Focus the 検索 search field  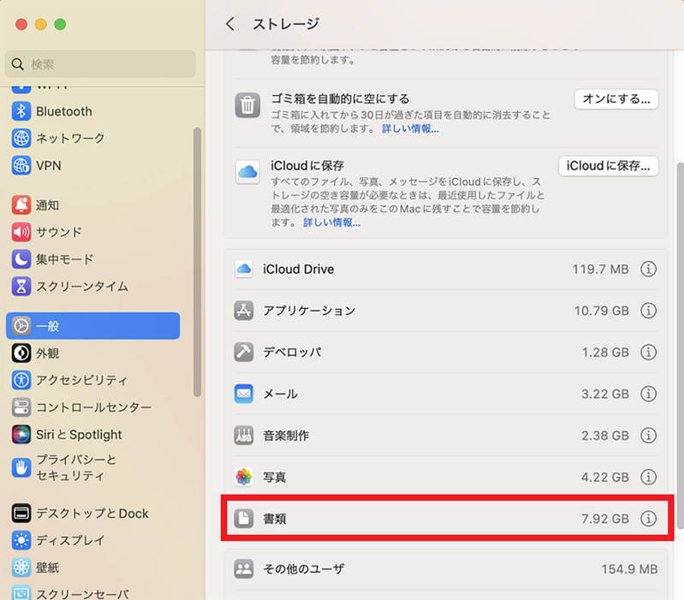tap(100, 64)
